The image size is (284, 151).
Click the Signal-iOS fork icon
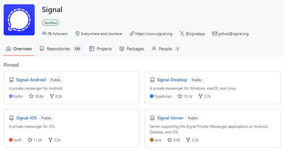(x=50, y=140)
